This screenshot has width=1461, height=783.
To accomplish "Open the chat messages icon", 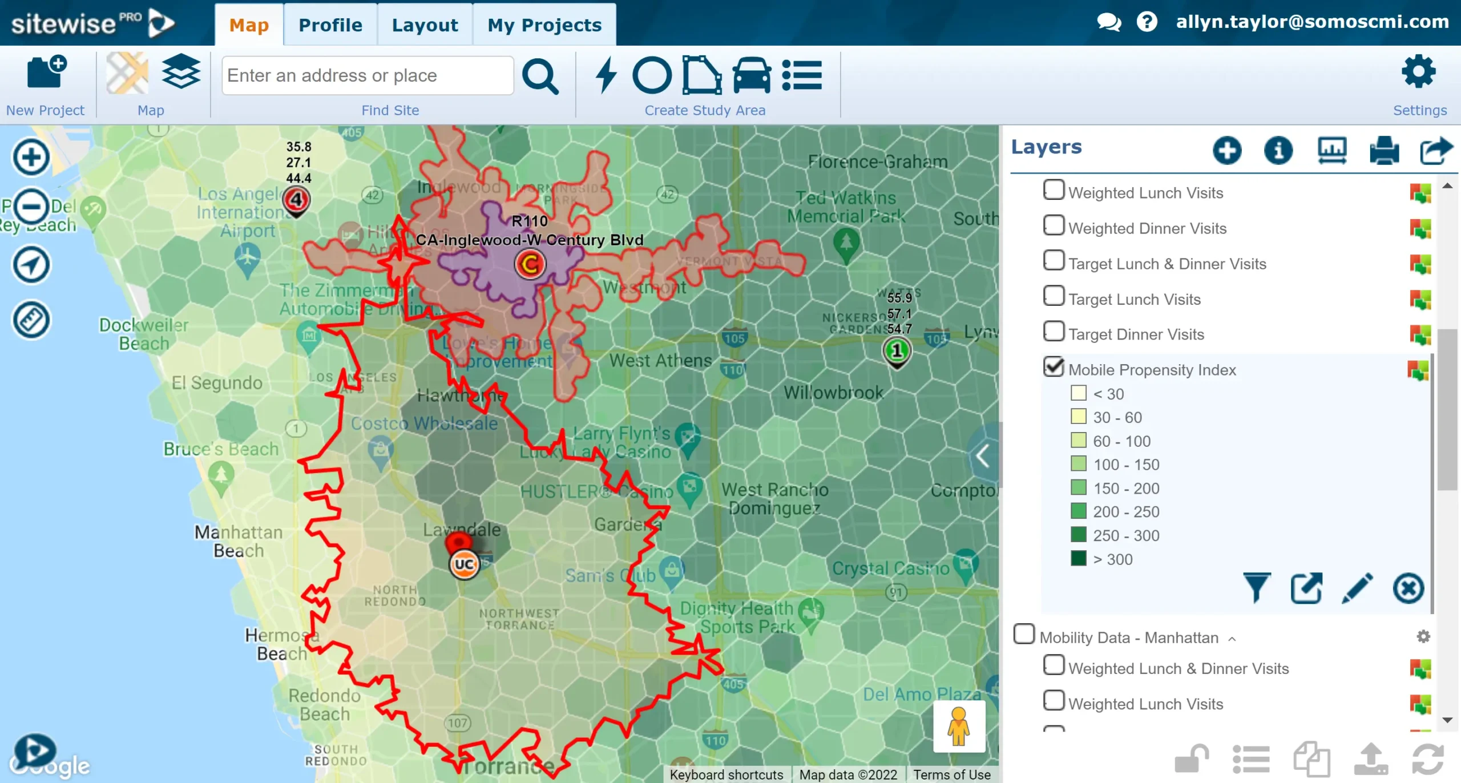I will 1109,22.
